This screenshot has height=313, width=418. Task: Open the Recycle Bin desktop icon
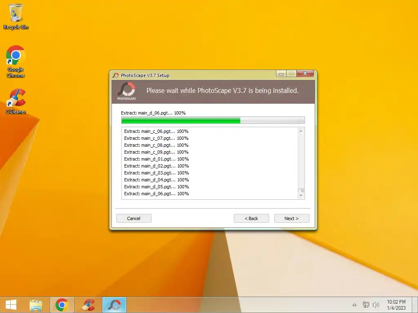(16, 16)
